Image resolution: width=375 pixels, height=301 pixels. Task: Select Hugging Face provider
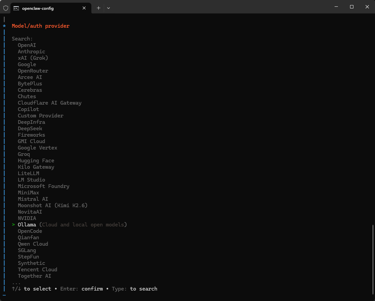point(36,161)
